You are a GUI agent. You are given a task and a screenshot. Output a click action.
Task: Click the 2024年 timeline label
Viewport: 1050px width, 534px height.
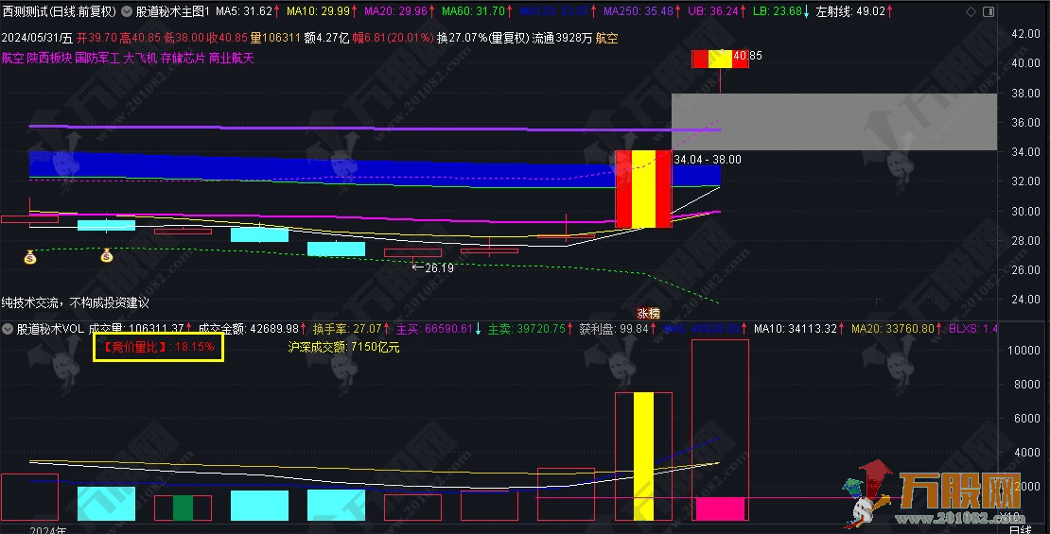tap(48, 530)
